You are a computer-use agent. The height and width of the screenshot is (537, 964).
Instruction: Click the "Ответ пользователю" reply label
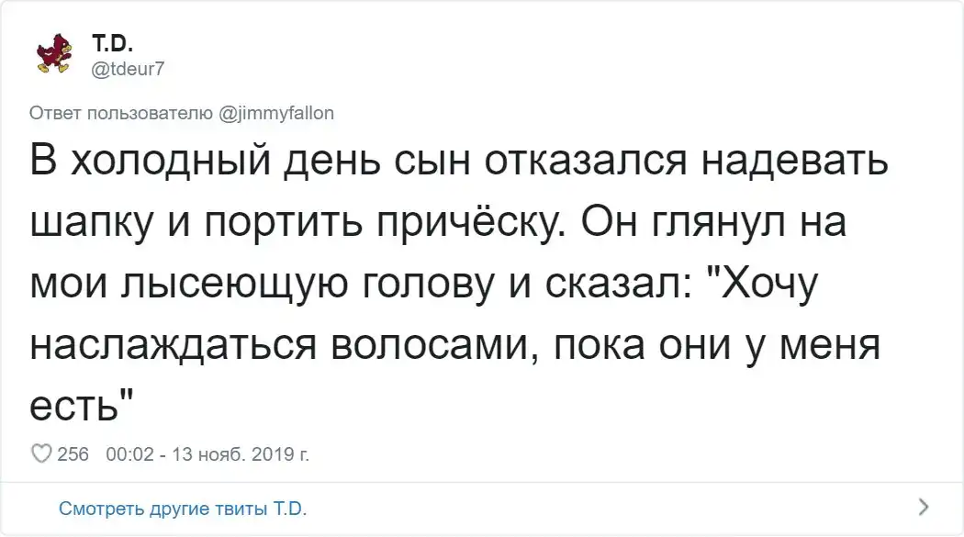coord(123,113)
